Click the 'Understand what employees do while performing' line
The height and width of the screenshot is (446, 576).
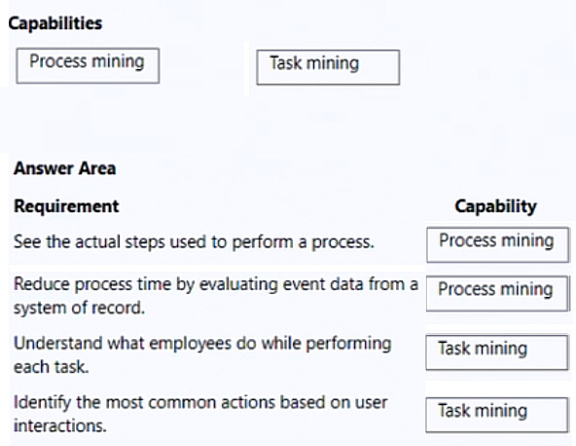[202, 344]
